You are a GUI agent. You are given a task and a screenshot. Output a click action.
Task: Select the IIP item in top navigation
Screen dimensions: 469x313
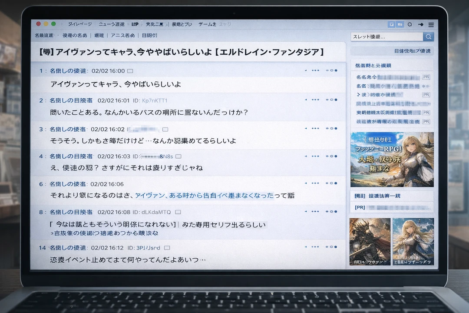tap(135, 24)
